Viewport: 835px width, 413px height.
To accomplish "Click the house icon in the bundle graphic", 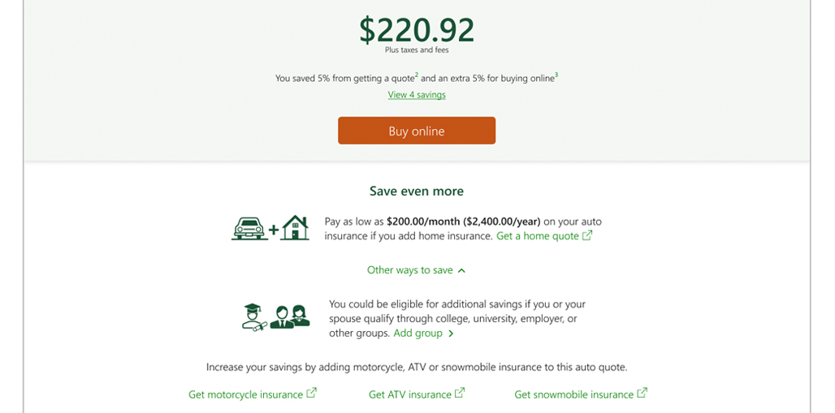I will coord(295,228).
